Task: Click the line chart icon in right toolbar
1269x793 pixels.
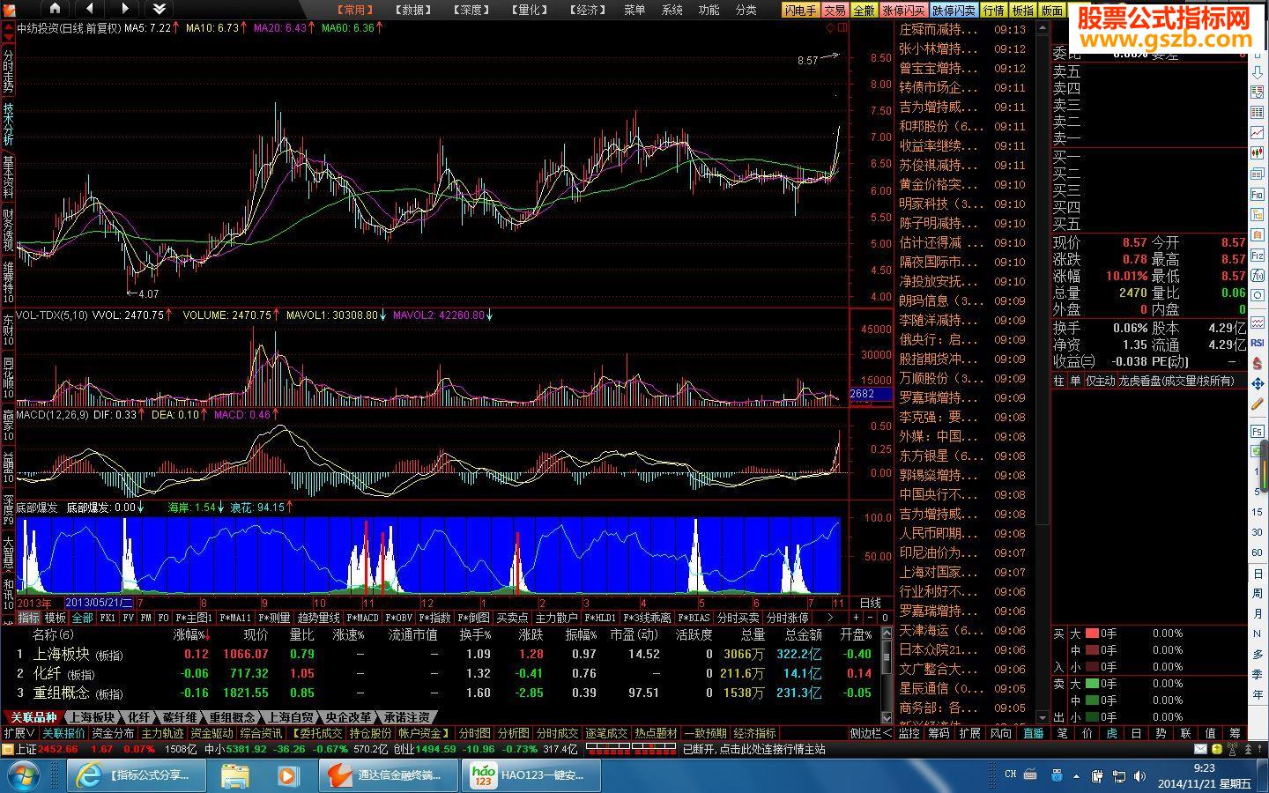Action: click(1258, 132)
